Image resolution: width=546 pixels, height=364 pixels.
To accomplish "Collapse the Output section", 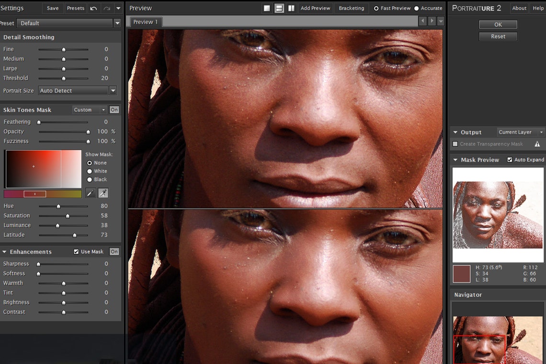I will [x=455, y=132].
